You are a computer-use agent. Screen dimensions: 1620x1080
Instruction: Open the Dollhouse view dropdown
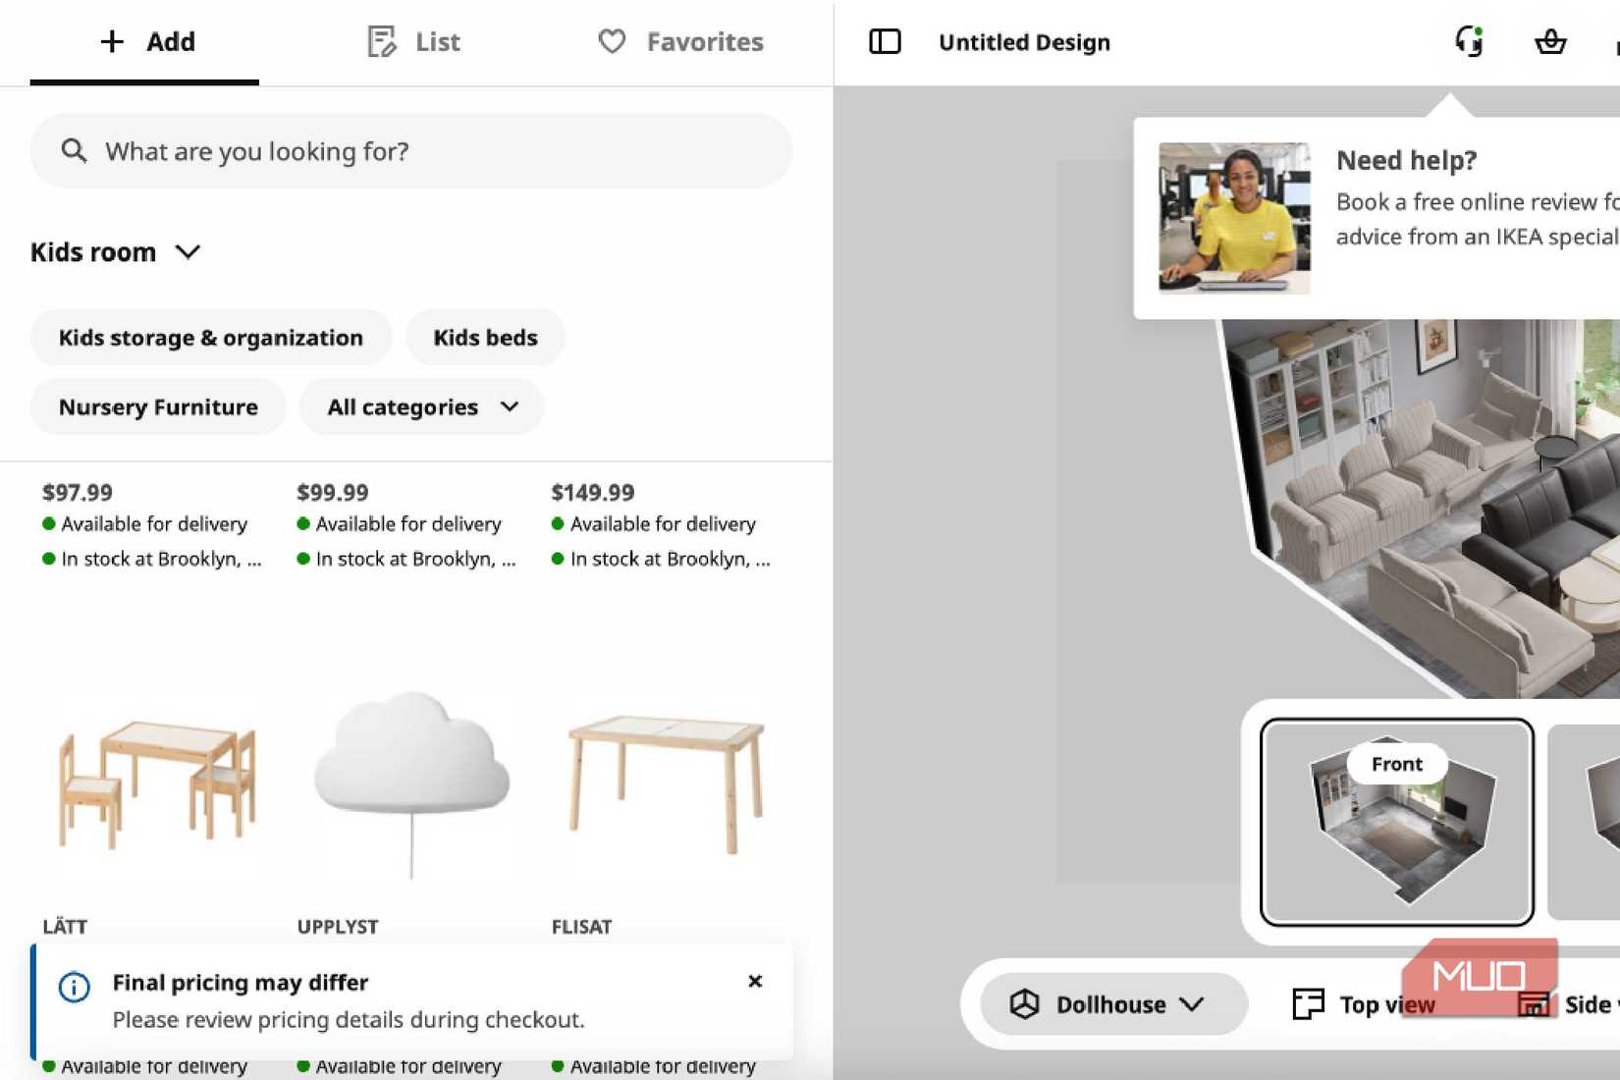(x=1113, y=1003)
